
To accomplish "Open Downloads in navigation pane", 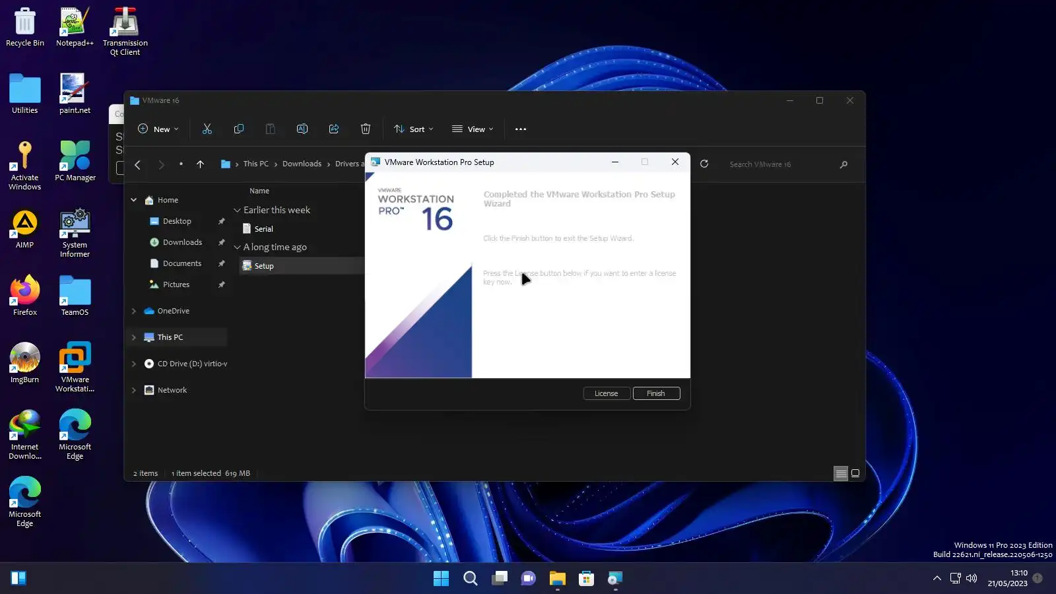I will click(182, 242).
